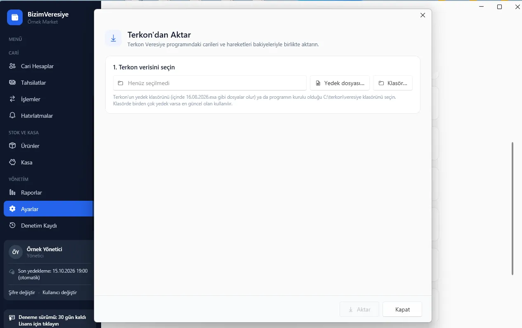Screen dimensions: 522x328
Task: Click the Kasa piggy bank icon
Action: point(12,162)
